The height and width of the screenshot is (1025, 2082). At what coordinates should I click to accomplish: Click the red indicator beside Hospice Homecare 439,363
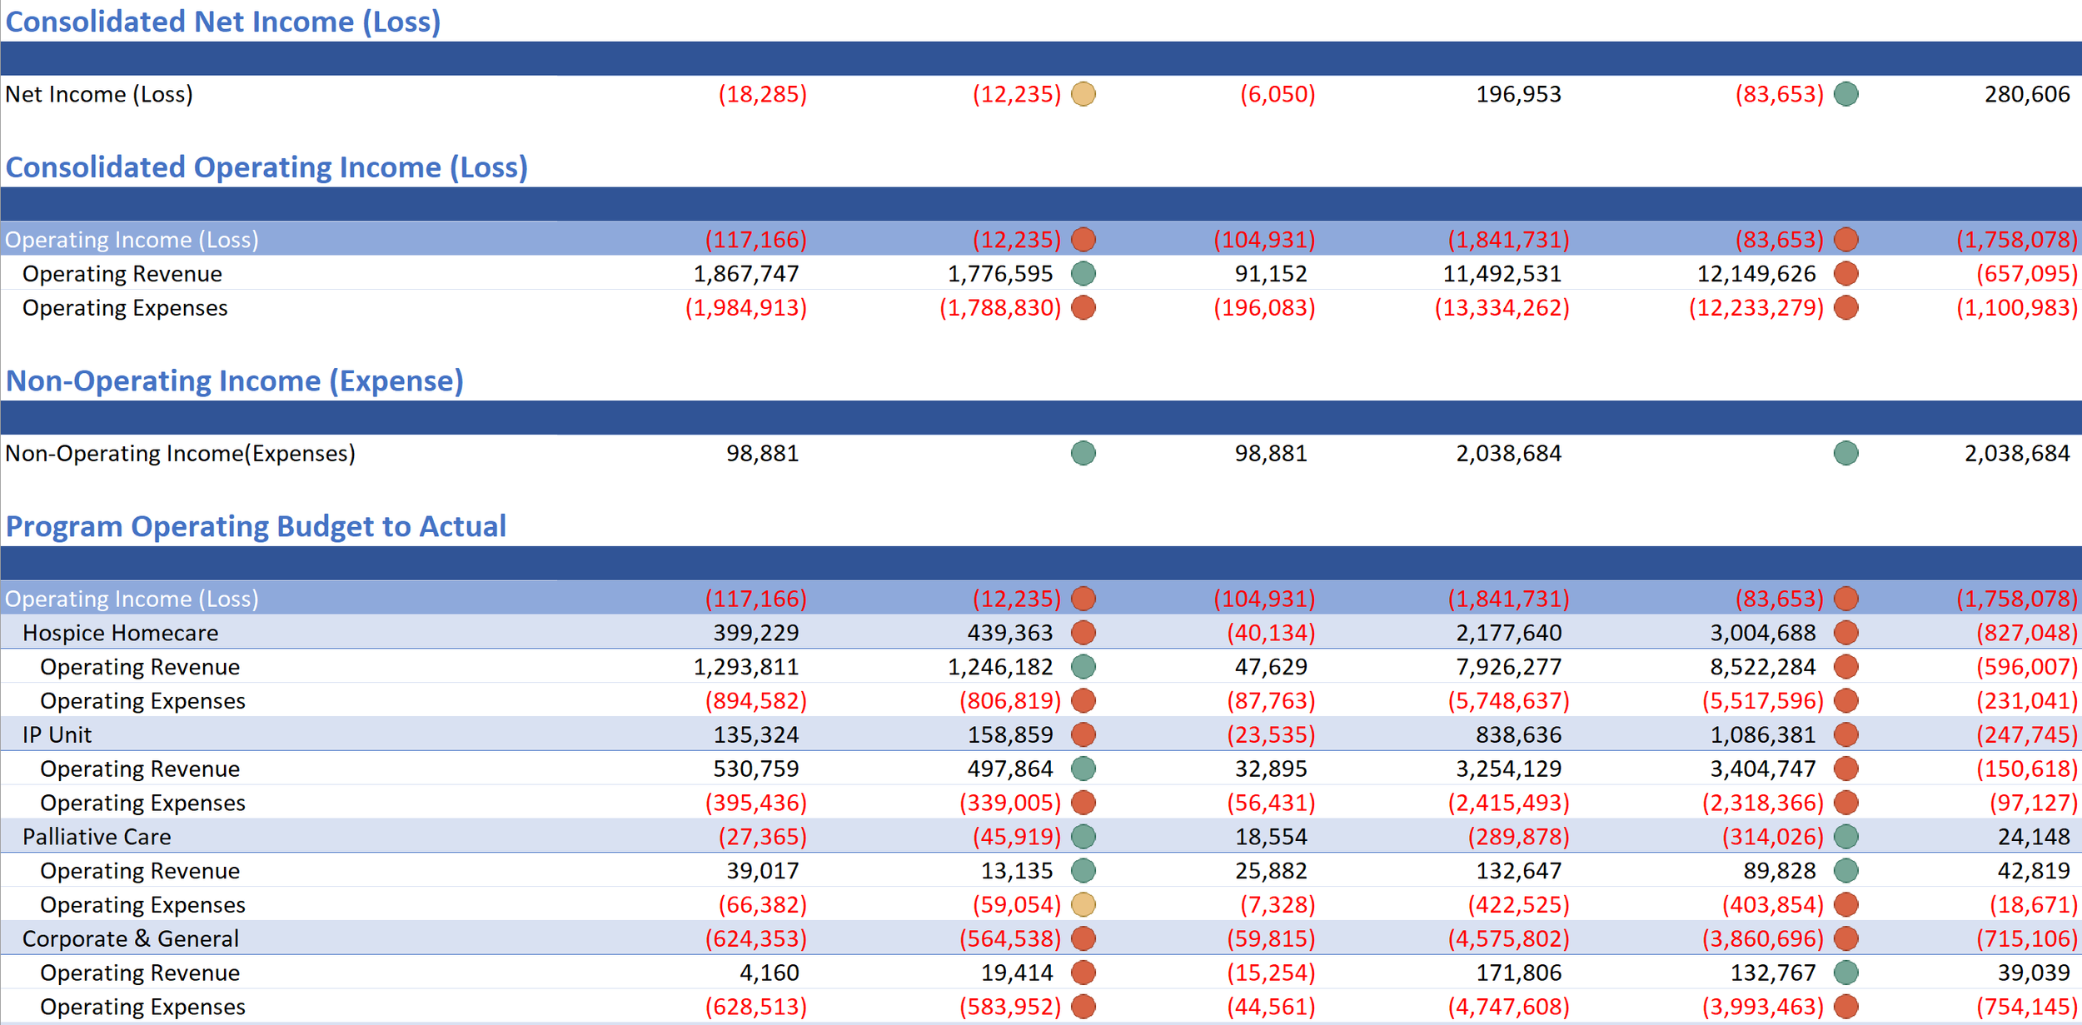point(1083,633)
